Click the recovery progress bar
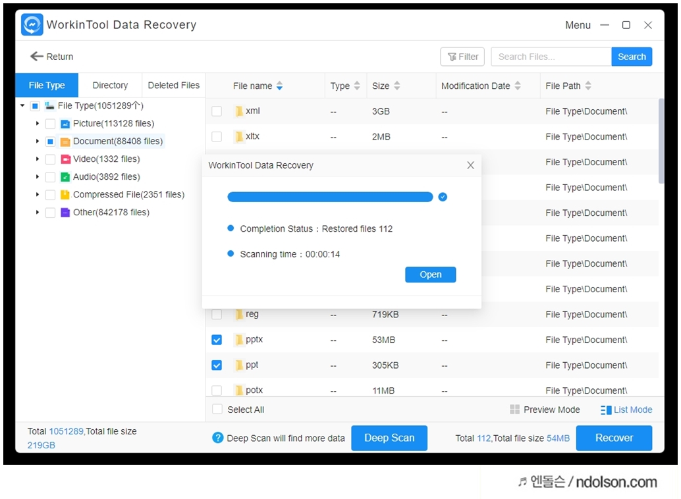Image resolution: width=681 pixels, height=499 pixels. pos(330,197)
